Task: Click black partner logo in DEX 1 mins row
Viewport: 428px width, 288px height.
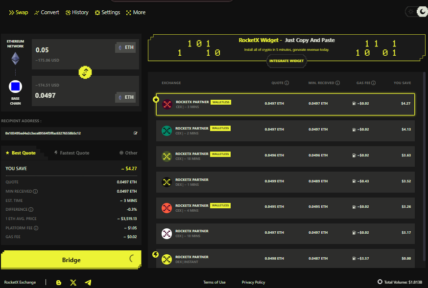Action: click(166, 182)
